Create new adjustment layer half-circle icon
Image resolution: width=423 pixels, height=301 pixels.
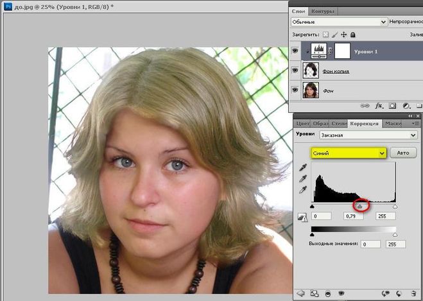(x=406, y=106)
